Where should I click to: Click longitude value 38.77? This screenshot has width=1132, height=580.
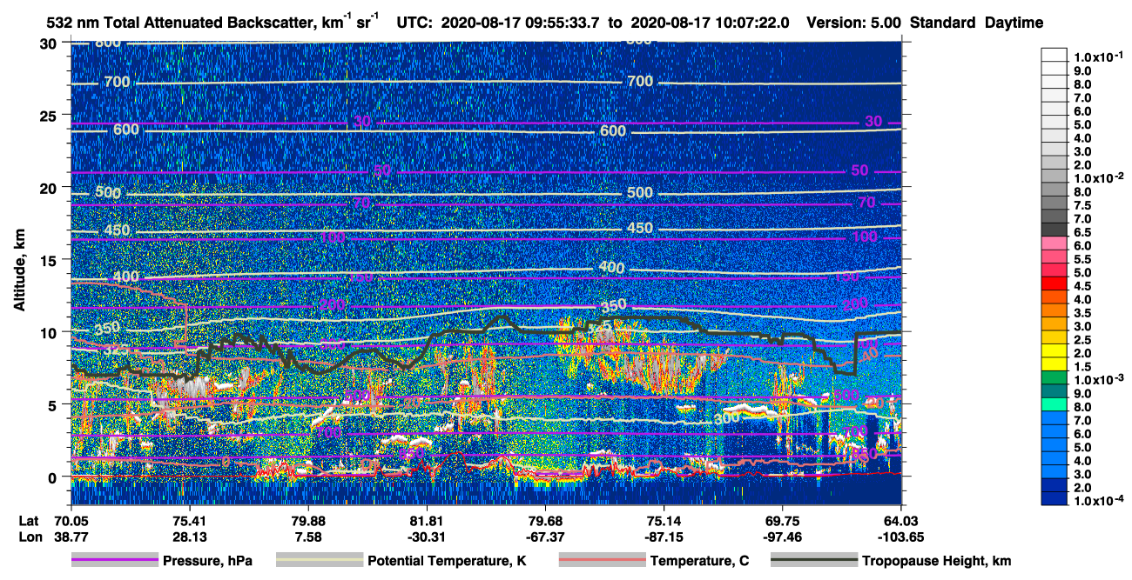(71, 537)
